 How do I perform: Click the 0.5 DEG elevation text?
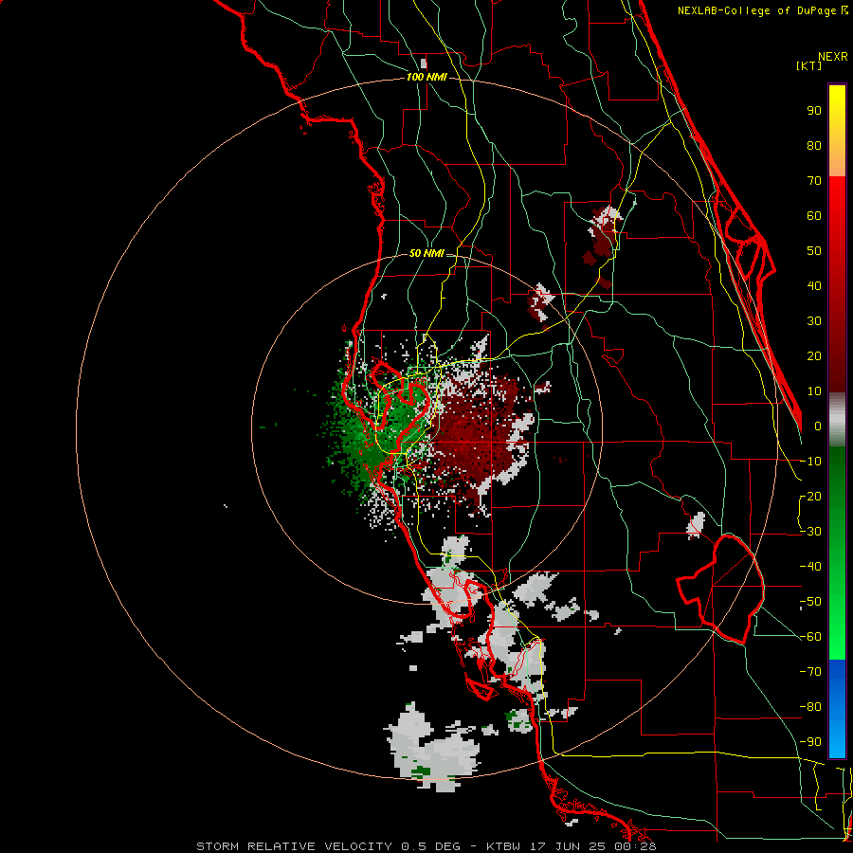coord(430,846)
